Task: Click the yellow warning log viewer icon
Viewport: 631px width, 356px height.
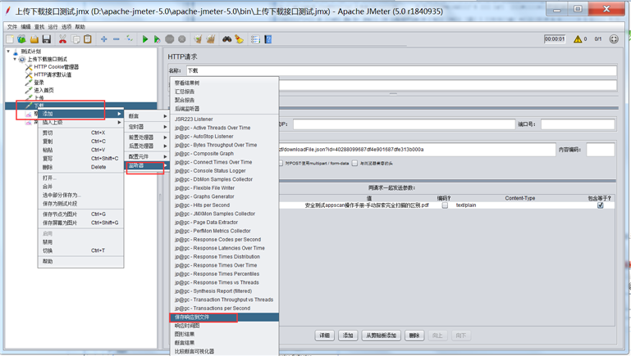Action: [578, 39]
